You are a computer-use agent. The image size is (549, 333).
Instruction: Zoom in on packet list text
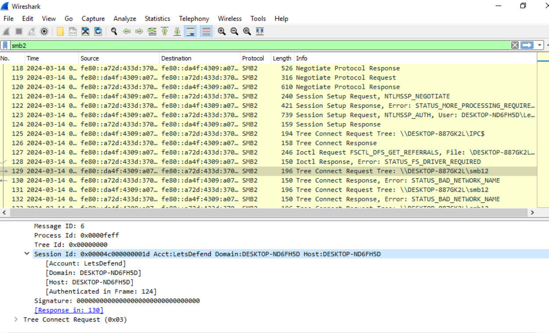tap(222, 32)
